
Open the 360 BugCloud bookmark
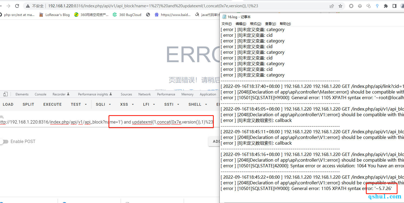point(127,15)
